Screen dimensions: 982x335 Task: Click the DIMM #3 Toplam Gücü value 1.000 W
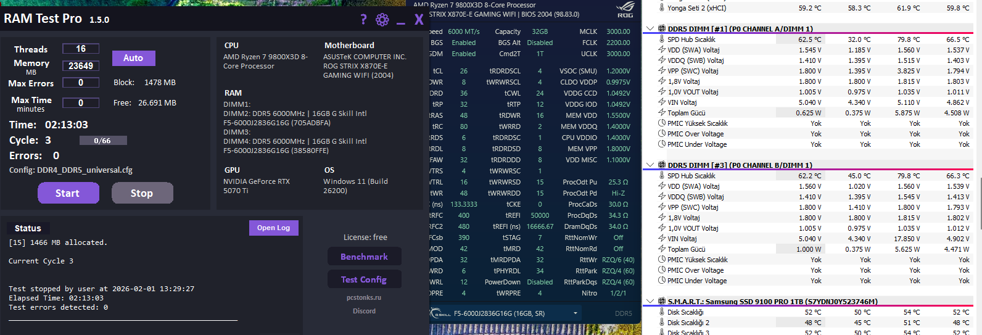pos(808,249)
